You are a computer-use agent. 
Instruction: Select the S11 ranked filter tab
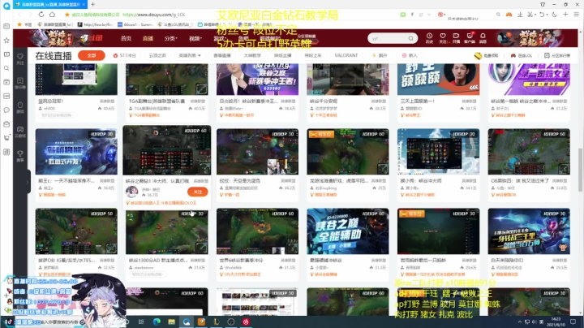tap(125, 55)
